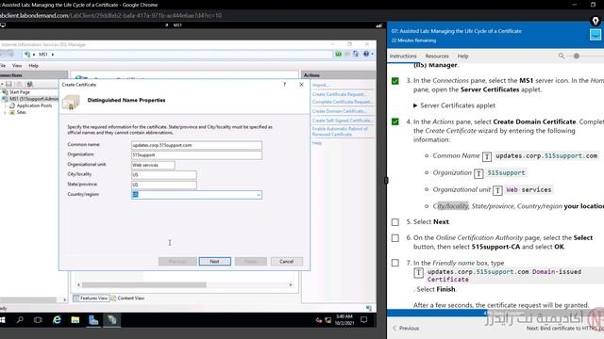Check step 5 Select Next checkbox
Viewport: 604px width, 339px height.
[395, 222]
